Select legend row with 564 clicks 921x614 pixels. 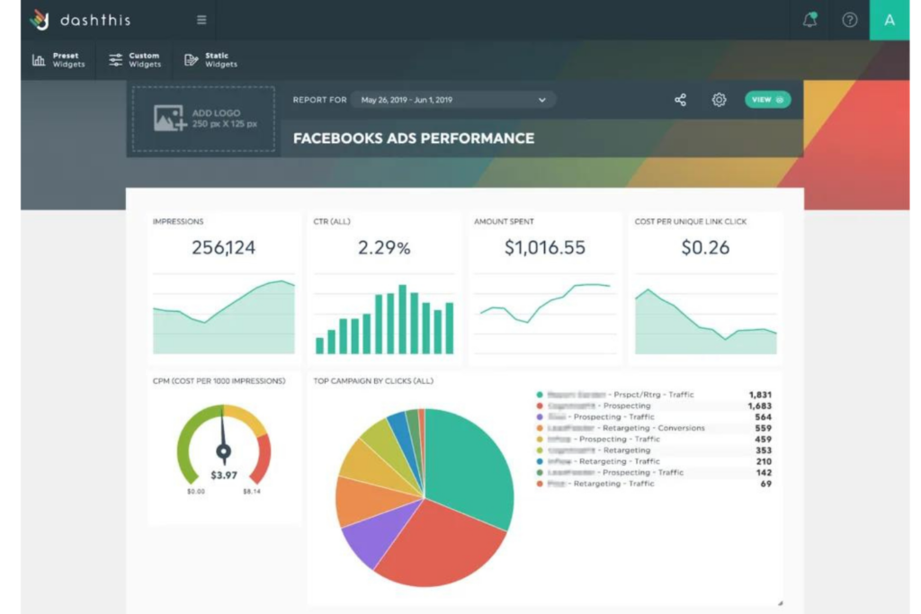tap(654, 417)
